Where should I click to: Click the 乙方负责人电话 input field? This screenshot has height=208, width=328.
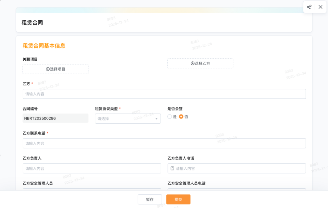click(239, 168)
